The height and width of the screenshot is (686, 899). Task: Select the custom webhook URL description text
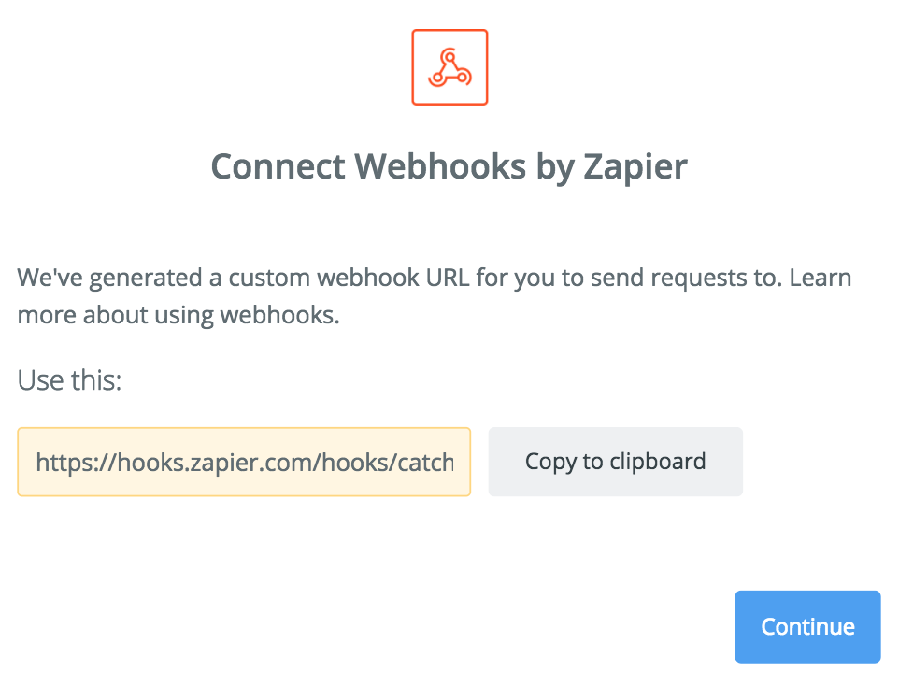pos(434,296)
